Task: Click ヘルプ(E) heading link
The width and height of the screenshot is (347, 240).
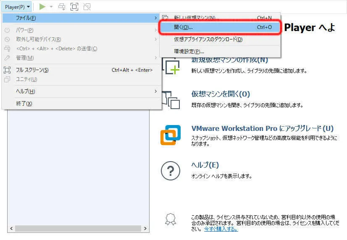Action: click(x=205, y=165)
